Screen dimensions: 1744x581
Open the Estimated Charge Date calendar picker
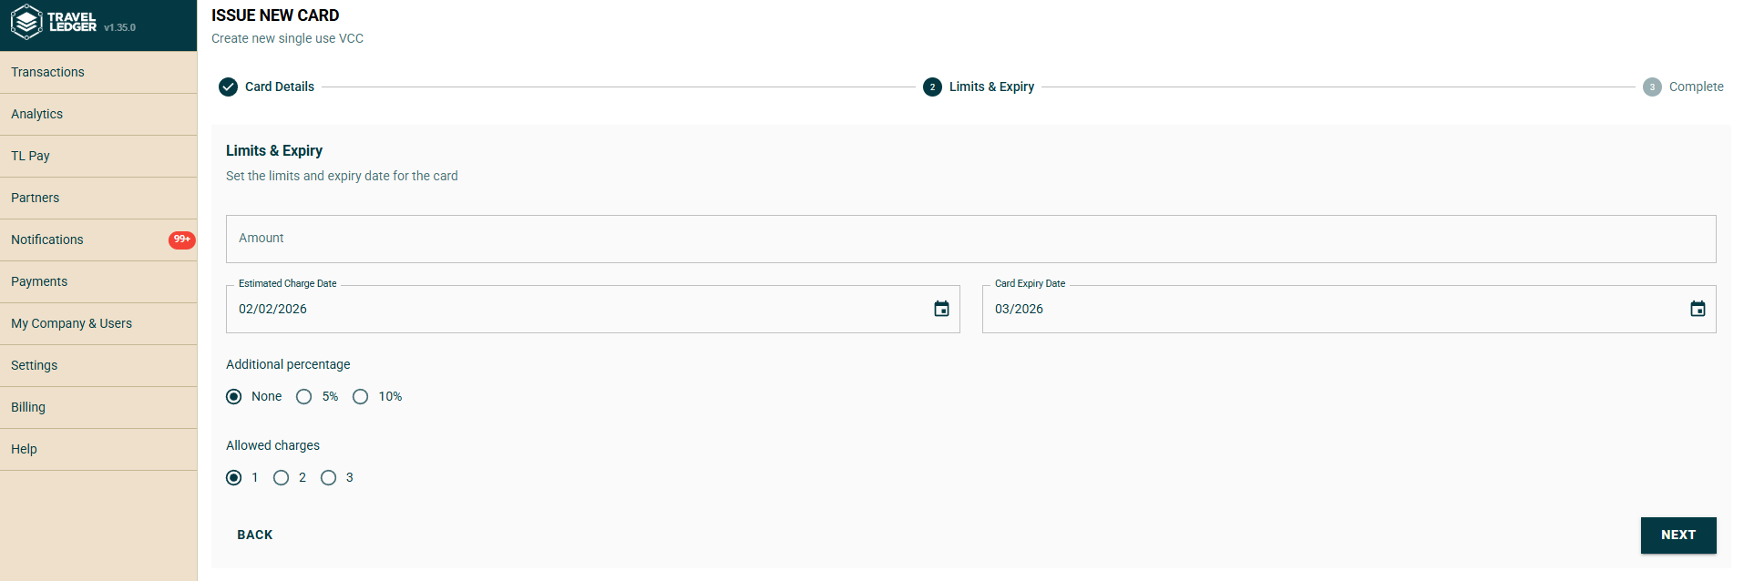[x=941, y=309]
